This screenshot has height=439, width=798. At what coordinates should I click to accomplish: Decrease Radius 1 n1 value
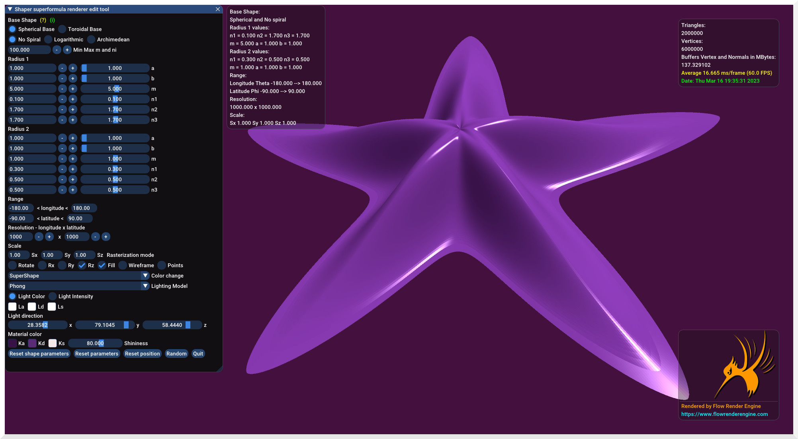click(62, 99)
